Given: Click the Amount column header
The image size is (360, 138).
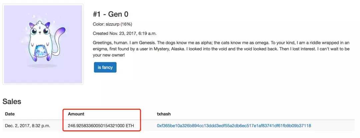Looking at the screenshot, I should (x=76, y=114).
